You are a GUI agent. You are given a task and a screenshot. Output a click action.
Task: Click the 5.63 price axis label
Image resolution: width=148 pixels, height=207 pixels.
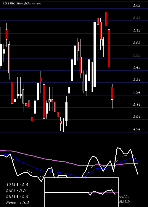pos(136,43)
